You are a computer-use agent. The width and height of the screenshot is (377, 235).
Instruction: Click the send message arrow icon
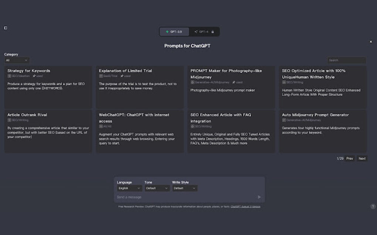tap(259, 197)
